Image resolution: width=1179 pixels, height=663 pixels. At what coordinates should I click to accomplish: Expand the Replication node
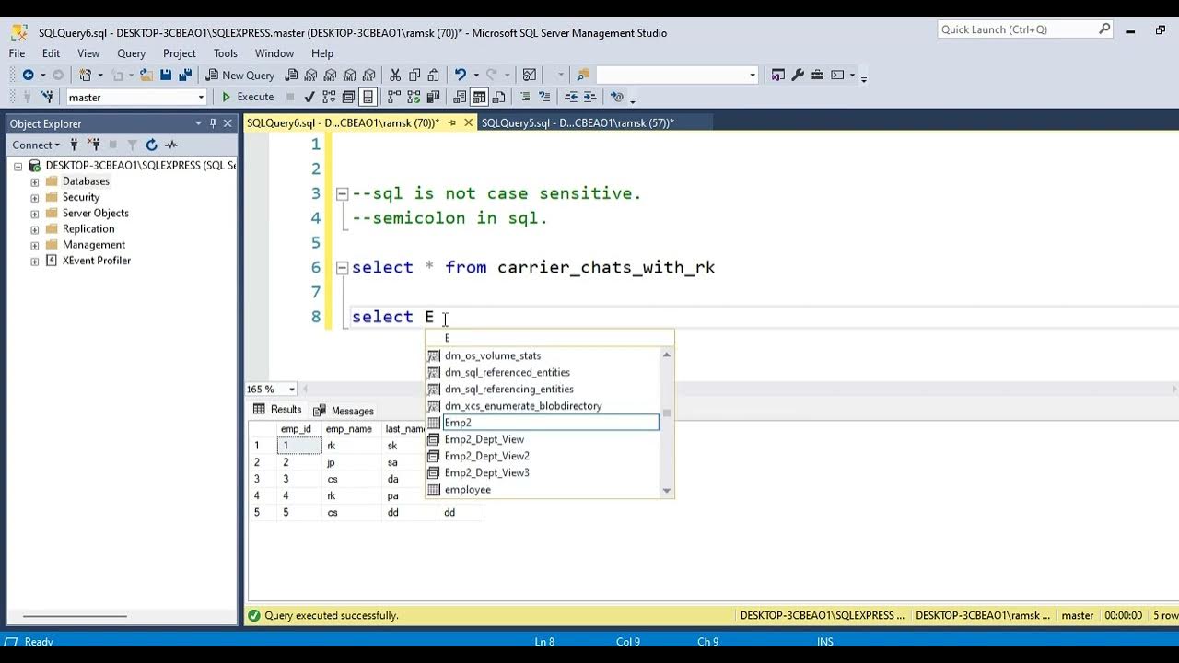click(35, 229)
